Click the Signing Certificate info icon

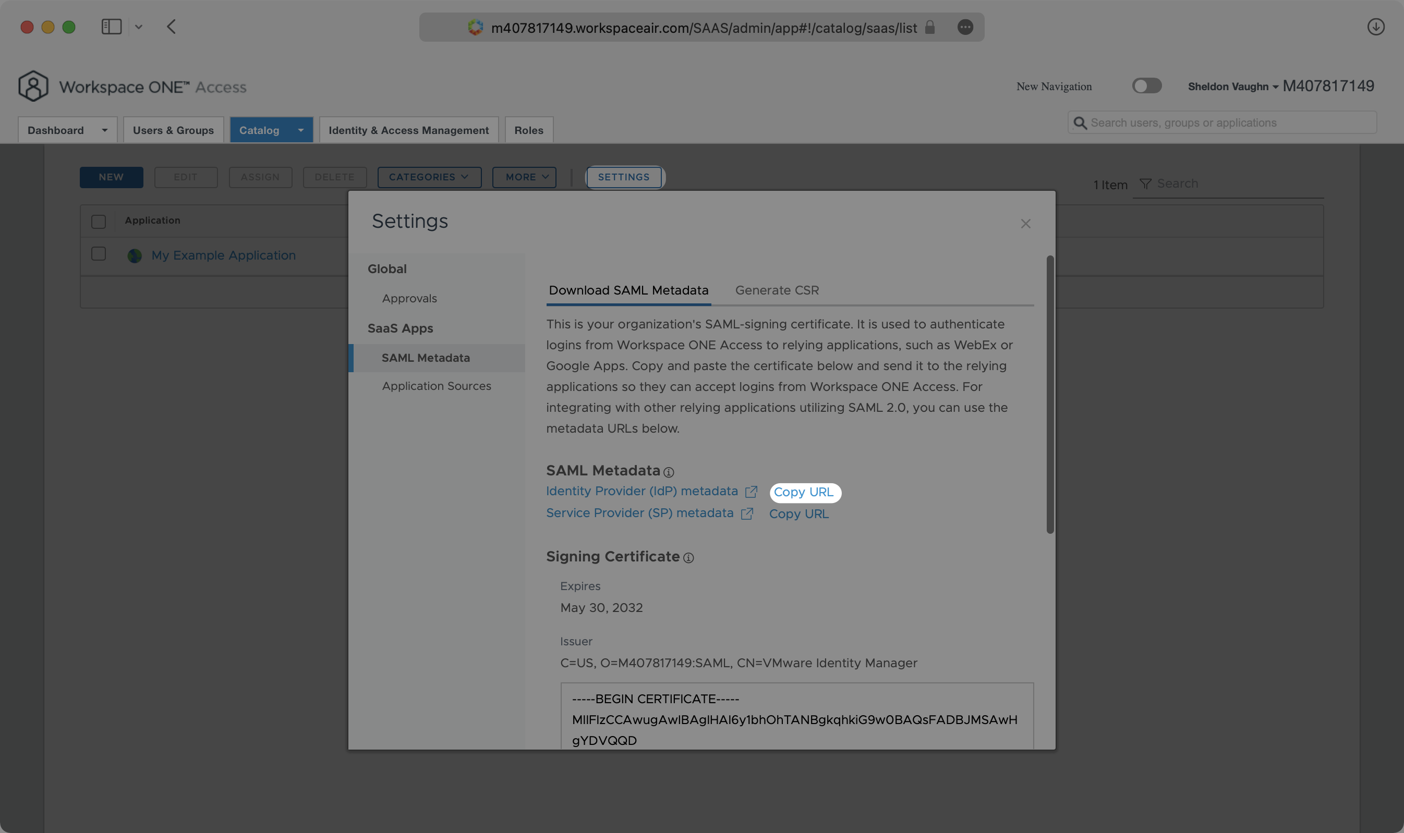point(688,557)
